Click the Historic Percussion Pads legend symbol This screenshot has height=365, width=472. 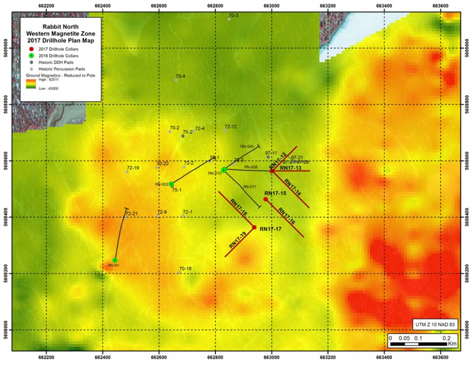pyautogui.click(x=31, y=69)
